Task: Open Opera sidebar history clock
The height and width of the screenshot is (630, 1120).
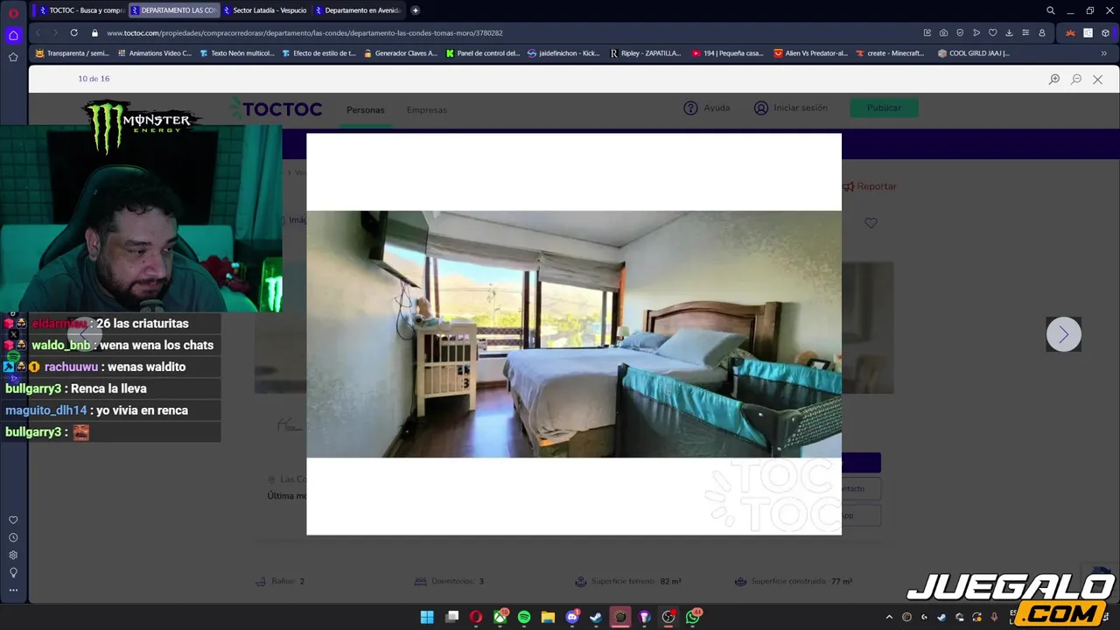Action: click(x=13, y=537)
